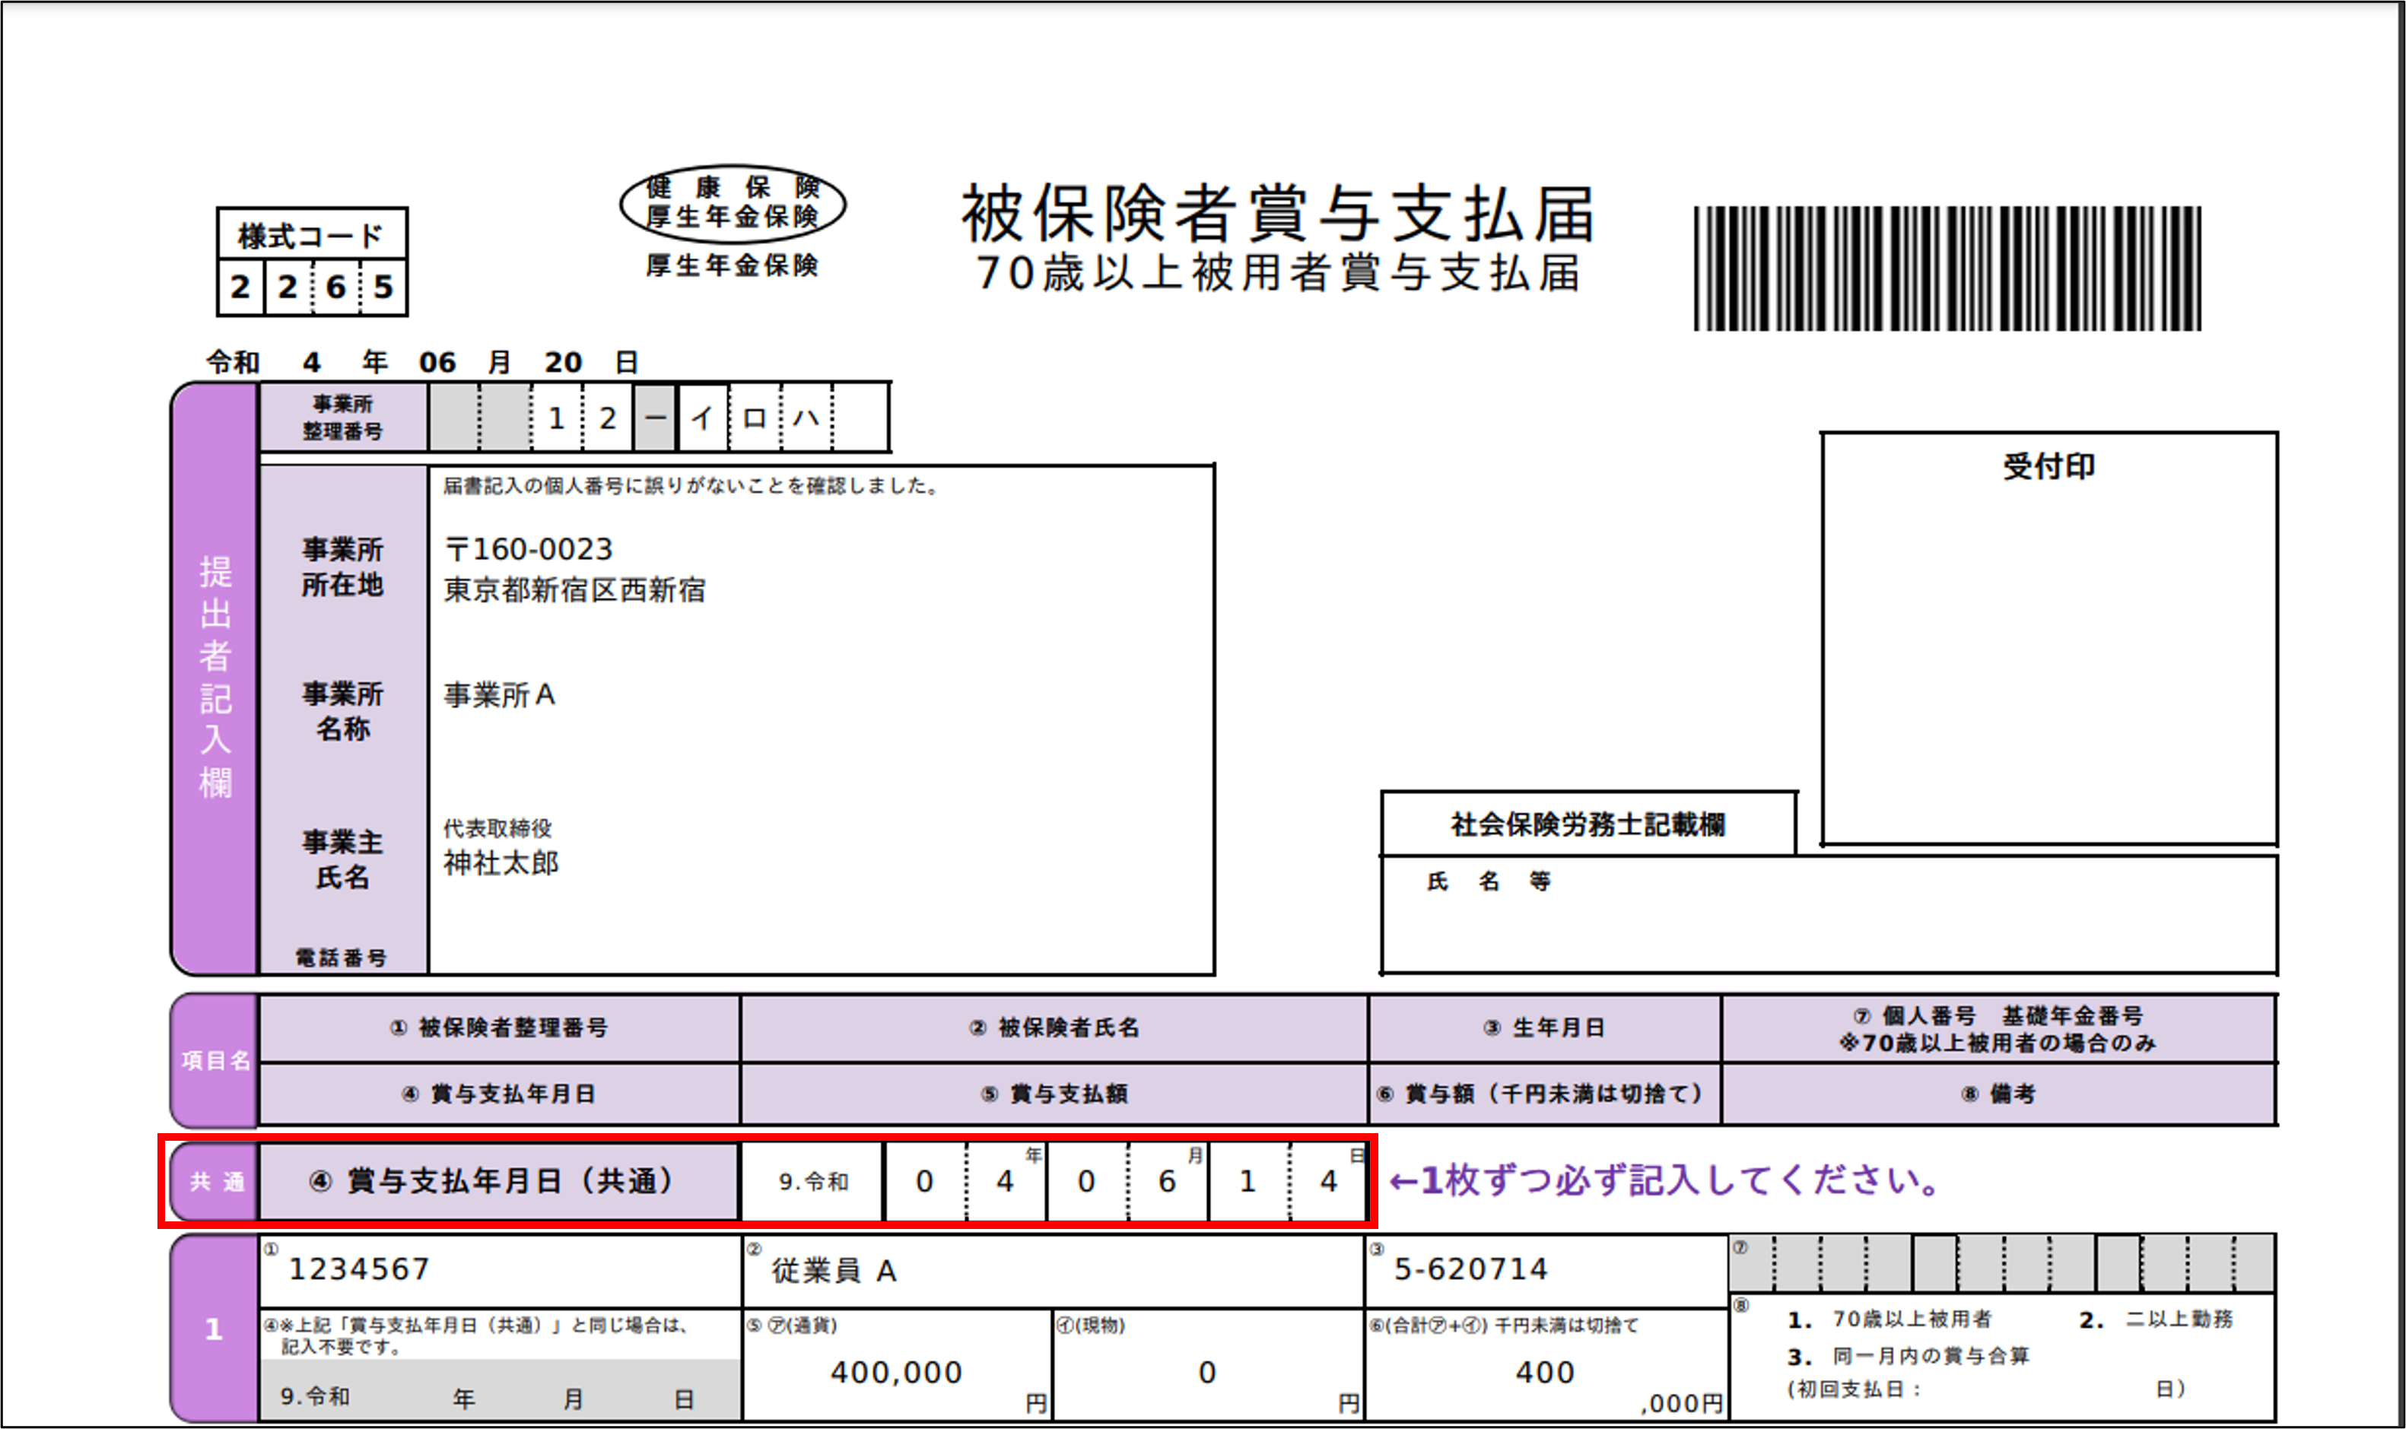Click the total bonus amount 400

(x=1545, y=1372)
